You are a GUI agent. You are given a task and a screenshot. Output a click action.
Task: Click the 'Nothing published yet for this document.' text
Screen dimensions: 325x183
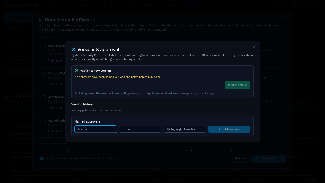tap(97, 110)
